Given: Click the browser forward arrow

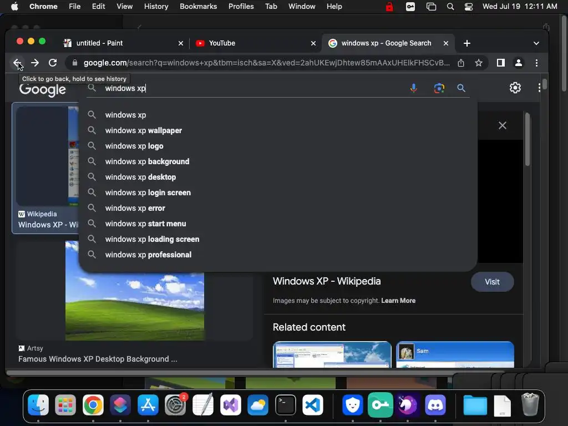Looking at the screenshot, I should [35, 63].
